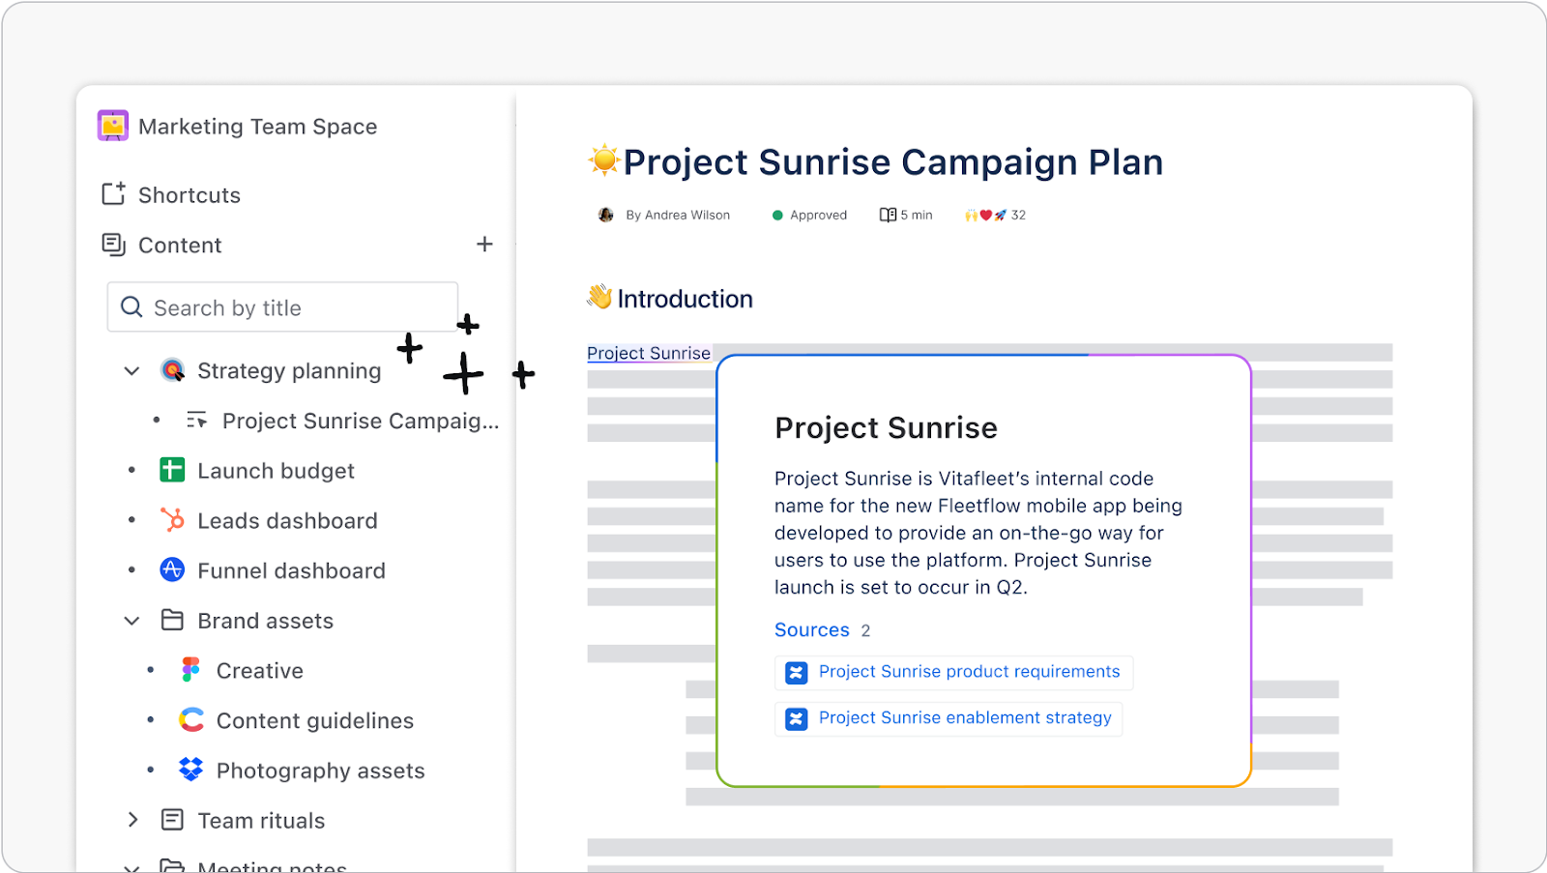Click the Dropbox icon for Photography assets

190,770
